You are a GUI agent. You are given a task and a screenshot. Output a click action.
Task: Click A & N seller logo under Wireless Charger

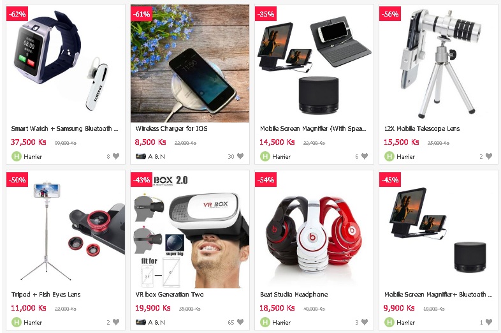(141, 156)
